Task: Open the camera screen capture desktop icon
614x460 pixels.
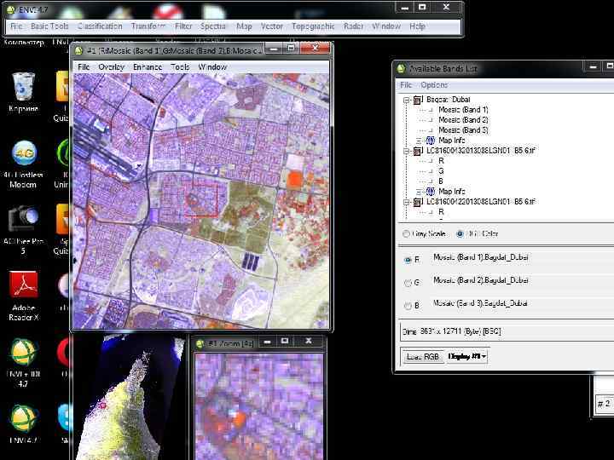Action: 24,218
